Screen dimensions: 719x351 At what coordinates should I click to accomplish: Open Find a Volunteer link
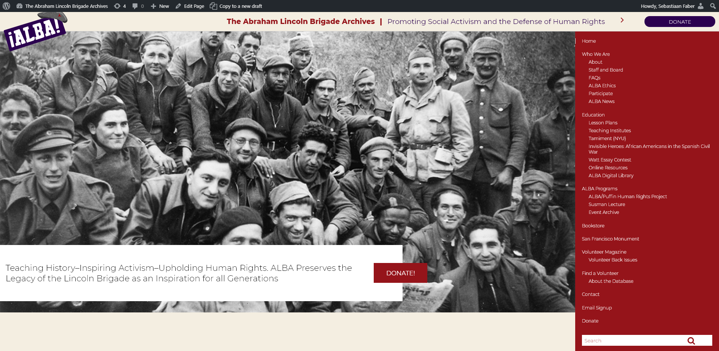click(x=600, y=273)
